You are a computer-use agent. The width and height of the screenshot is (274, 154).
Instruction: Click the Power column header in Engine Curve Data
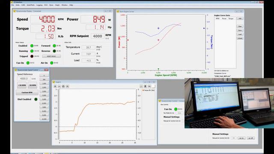pyautogui.click(x=224, y=18)
